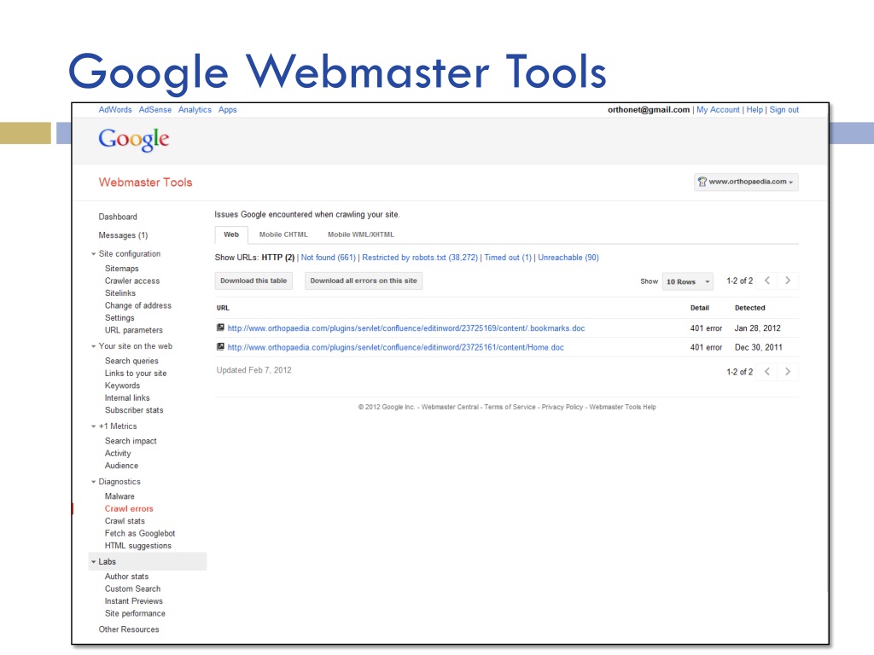Open My Account link
874x655 pixels.
(x=718, y=110)
